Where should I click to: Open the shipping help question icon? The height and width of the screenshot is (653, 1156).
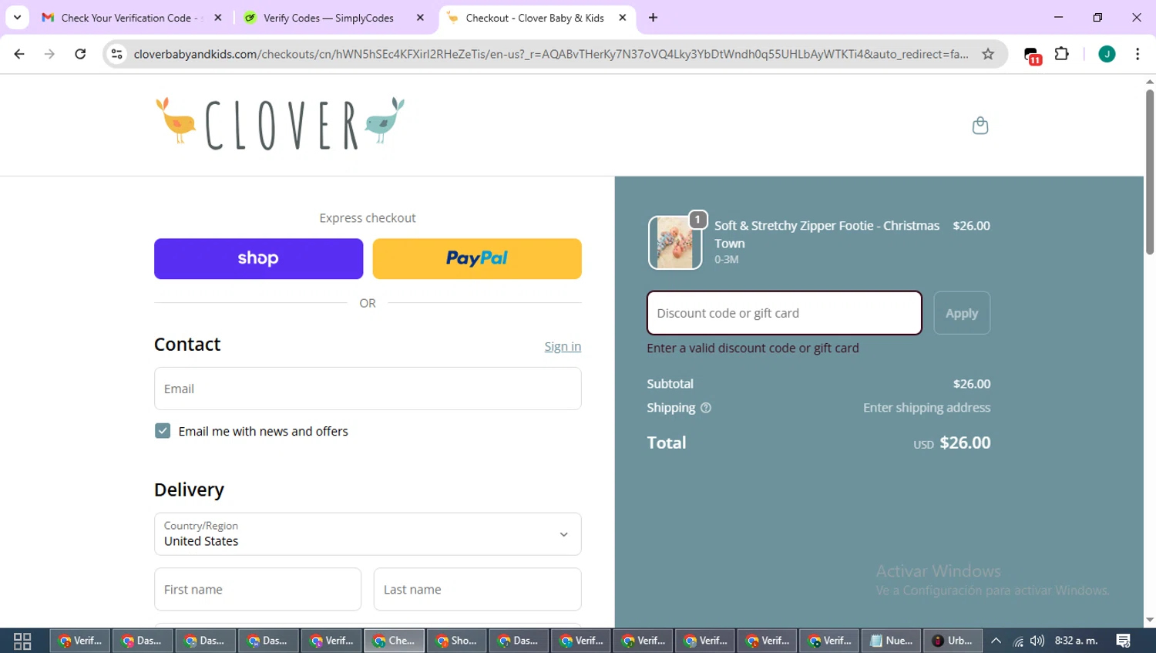pyautogui.click(x=706, y=408)
